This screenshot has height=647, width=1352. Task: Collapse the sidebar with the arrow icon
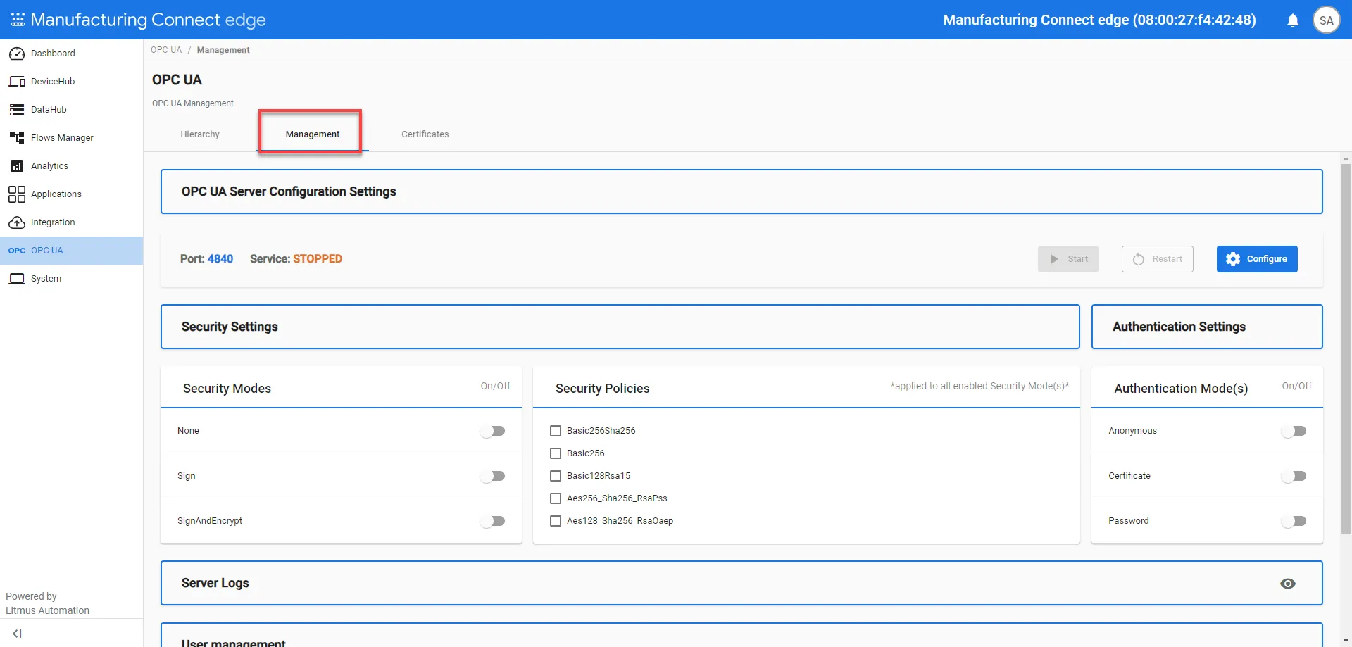[17, 634]
